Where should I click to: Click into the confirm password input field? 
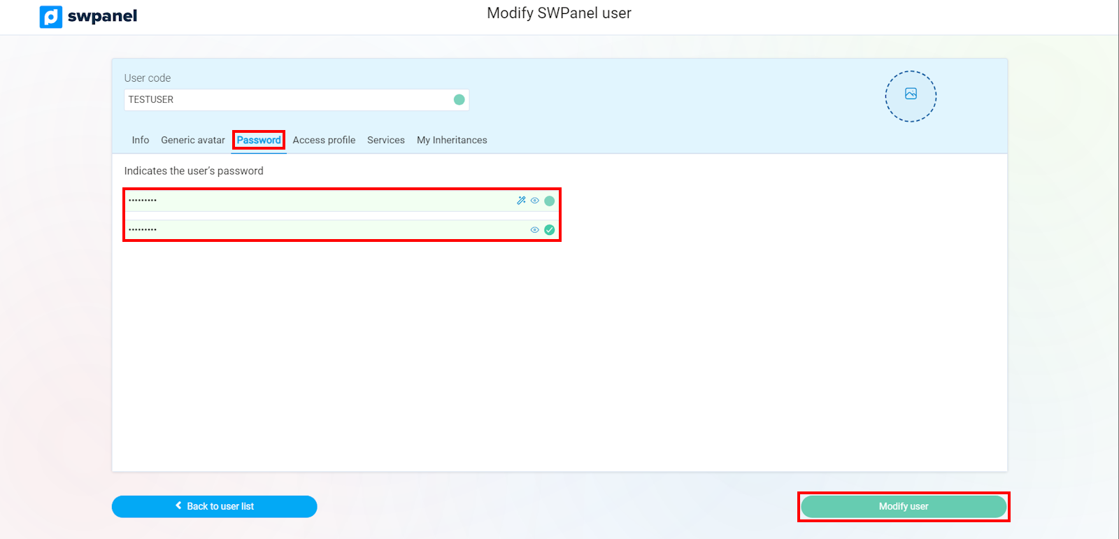coord(315,230)
